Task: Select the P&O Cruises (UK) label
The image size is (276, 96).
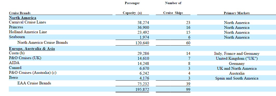Action: pos(25,58)
